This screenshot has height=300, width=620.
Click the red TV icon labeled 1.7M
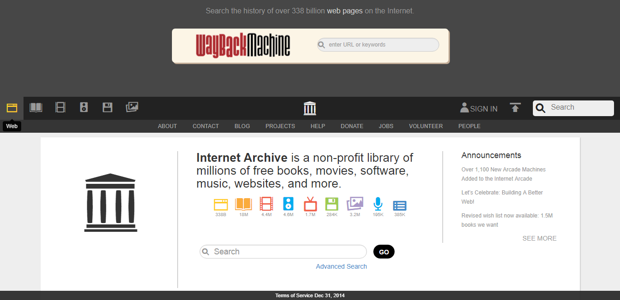[x=310, y=204]
